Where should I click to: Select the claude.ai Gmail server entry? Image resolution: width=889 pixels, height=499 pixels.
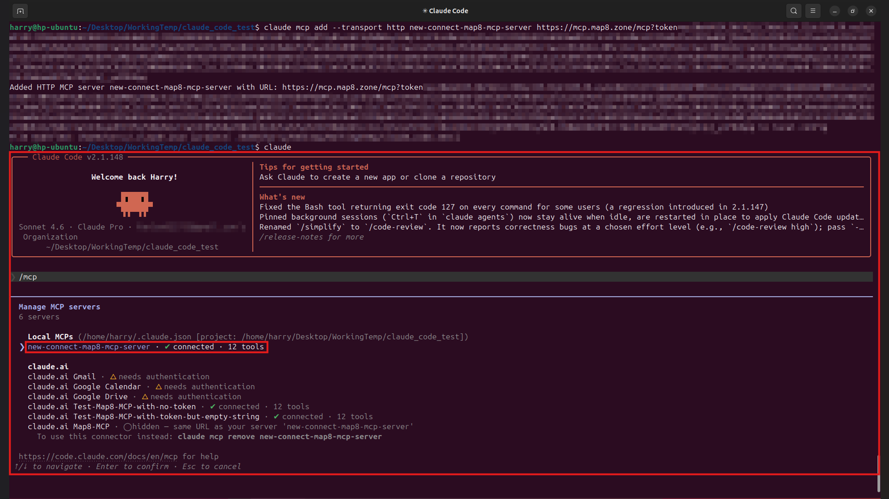(x=119, y=377)
